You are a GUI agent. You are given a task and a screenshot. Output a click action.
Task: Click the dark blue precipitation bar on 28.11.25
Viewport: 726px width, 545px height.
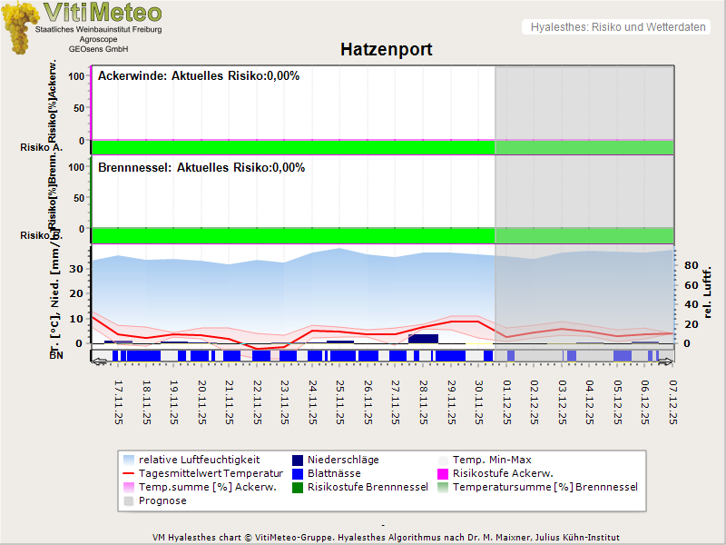pos(423,339)
